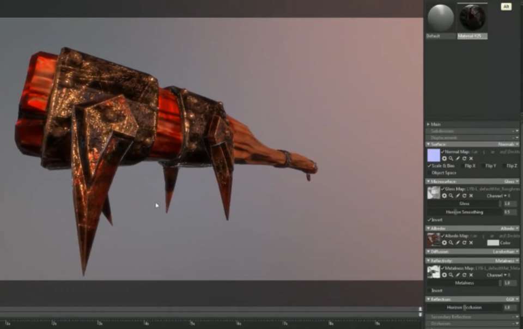Screen dimensions: 523x329
Task: Clear the Albedo Map with X icon
Action: [x=471, y=243]
